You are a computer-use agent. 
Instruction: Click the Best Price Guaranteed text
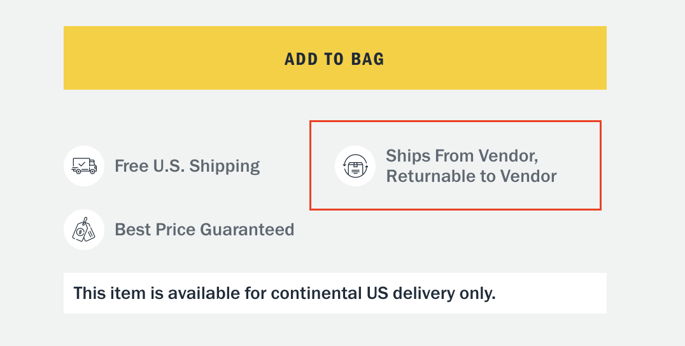[204, 230]
